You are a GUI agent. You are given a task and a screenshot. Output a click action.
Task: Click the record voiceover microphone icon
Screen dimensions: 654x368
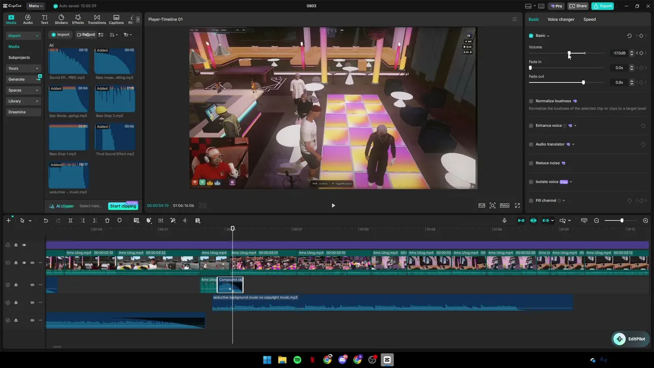(x=504, y=221)
